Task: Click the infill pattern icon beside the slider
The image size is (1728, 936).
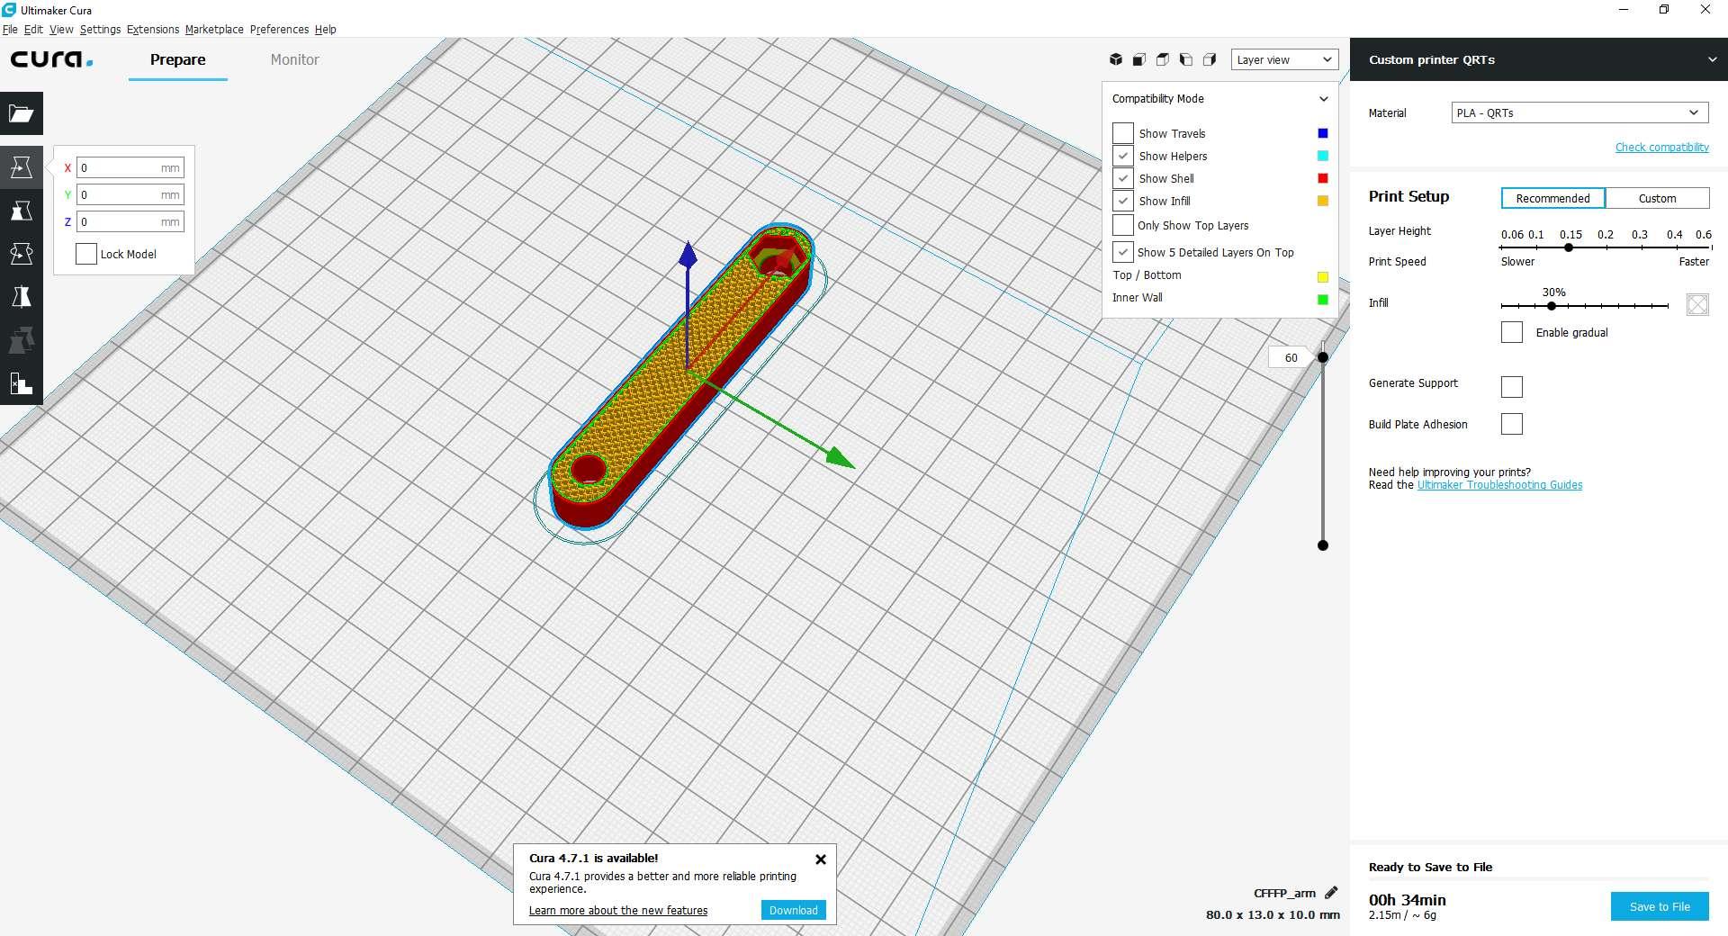Action: tap(1697, 304)
